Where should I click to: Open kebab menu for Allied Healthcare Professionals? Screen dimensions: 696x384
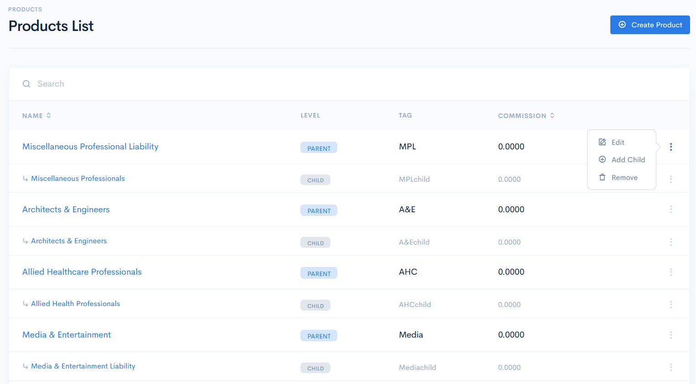coord(670,272)
